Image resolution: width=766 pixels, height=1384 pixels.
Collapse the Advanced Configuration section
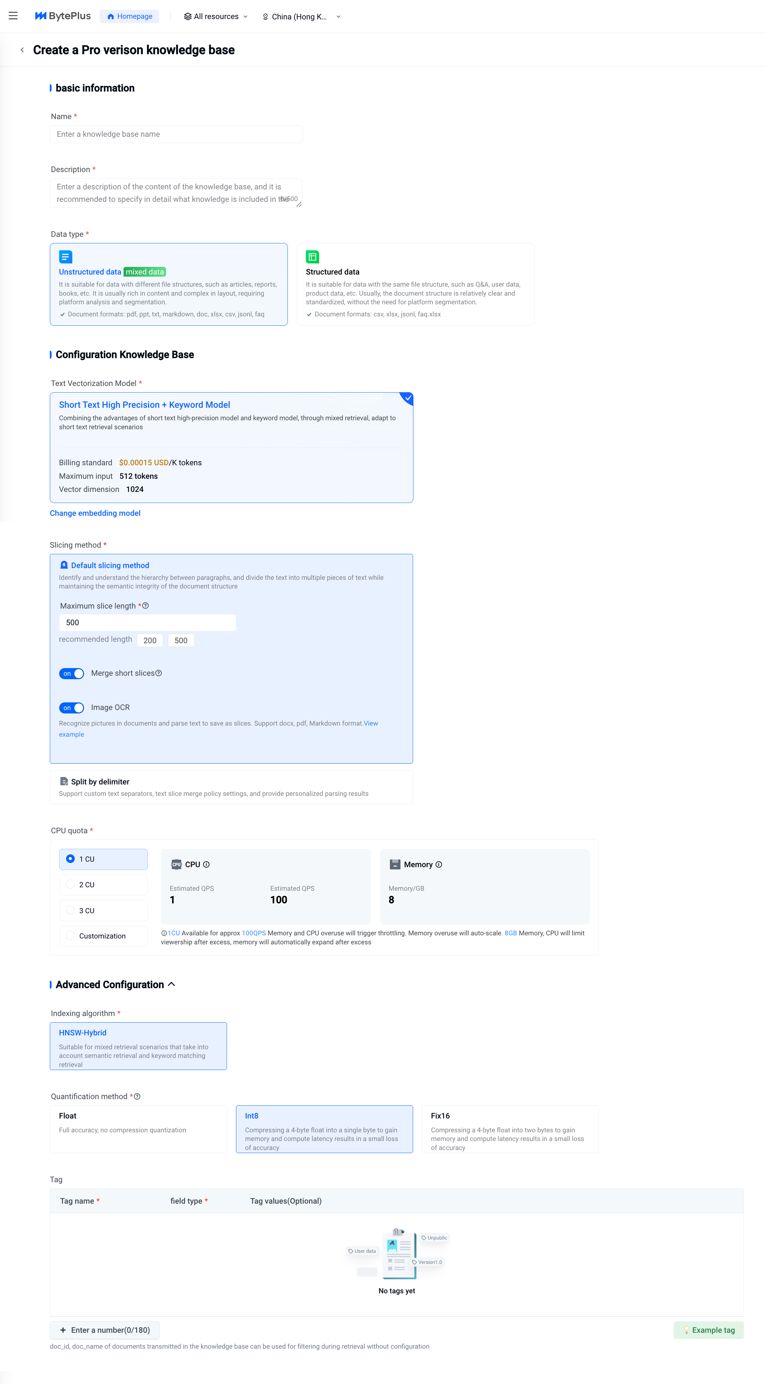pos(172,984)
